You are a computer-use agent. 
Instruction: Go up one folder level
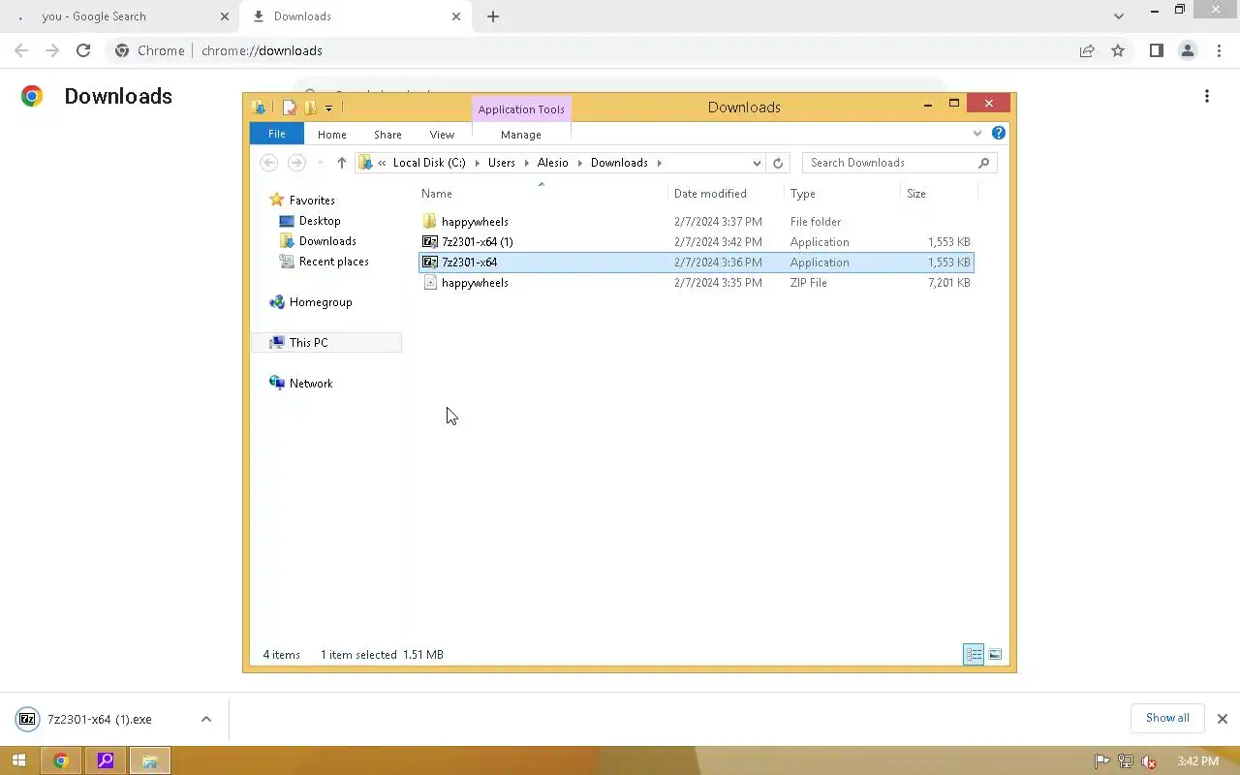341,163
